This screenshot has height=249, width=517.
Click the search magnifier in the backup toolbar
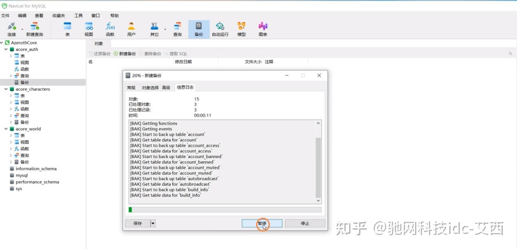pyautogui.click(x=511, y=53)
